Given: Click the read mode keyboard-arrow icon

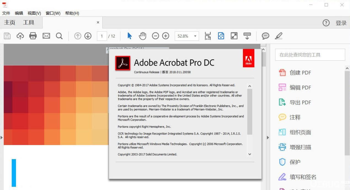Looking at the screenshot, I should pyautogui.click(x=247, y=36).
